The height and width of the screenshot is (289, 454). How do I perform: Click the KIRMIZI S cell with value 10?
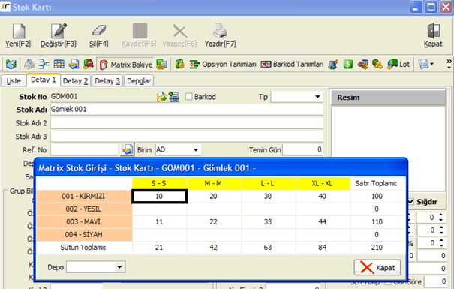pyautogui.click(x=159, y=197)
